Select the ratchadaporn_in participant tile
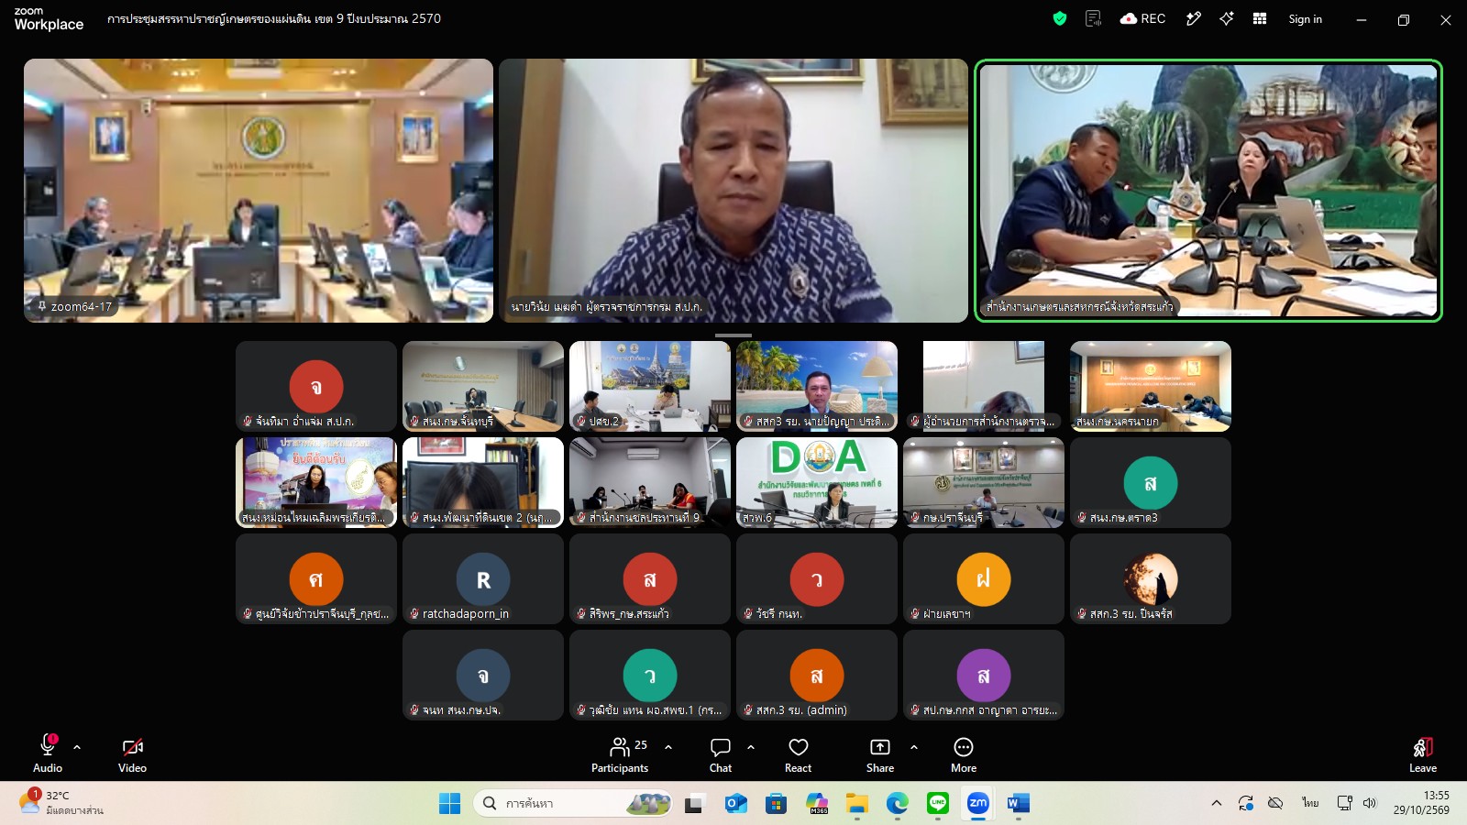 point(483,579)
